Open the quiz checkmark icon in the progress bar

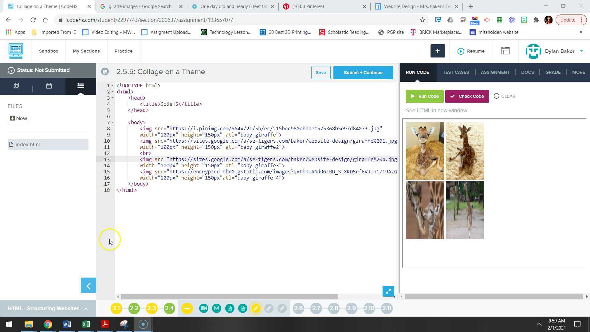217,308
